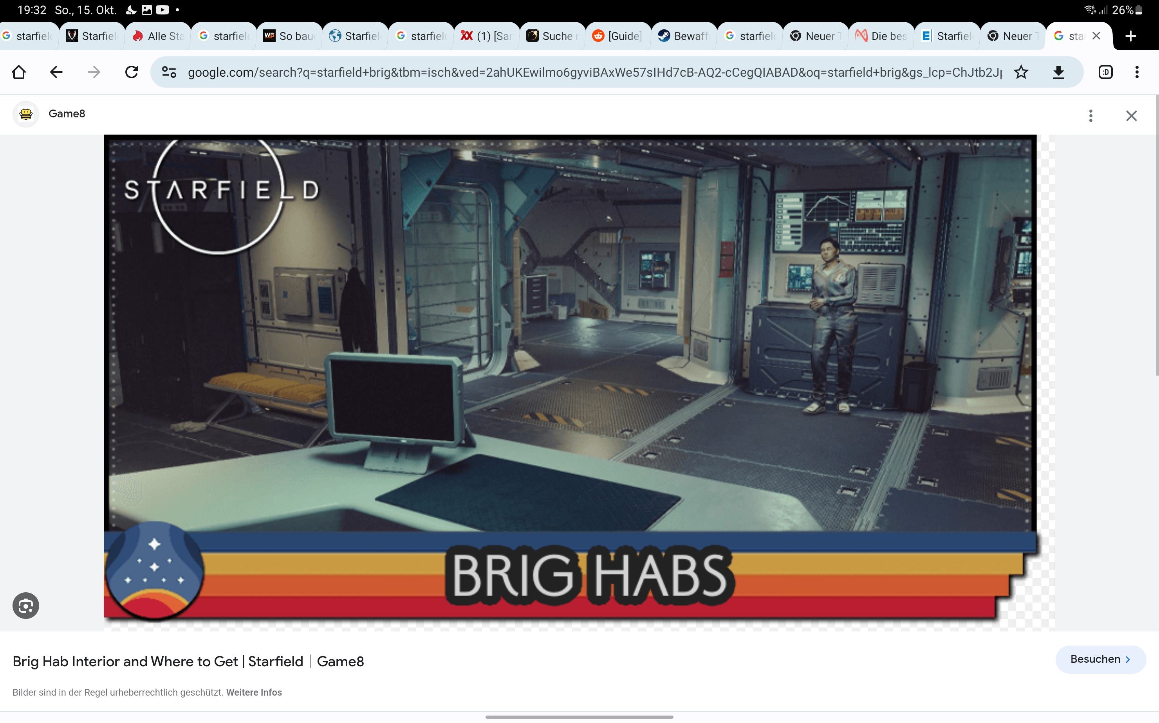Switch to the 'Bewaff' Steam tab

(x=684, y=36)
